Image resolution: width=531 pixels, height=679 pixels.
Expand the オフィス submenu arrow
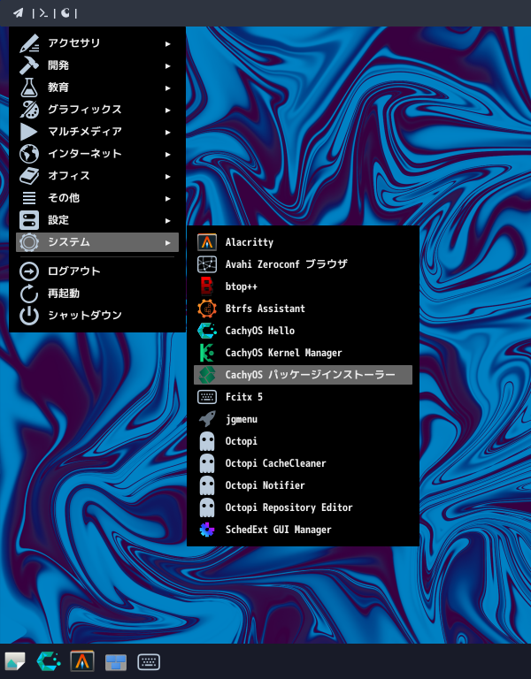click(168, 176)
